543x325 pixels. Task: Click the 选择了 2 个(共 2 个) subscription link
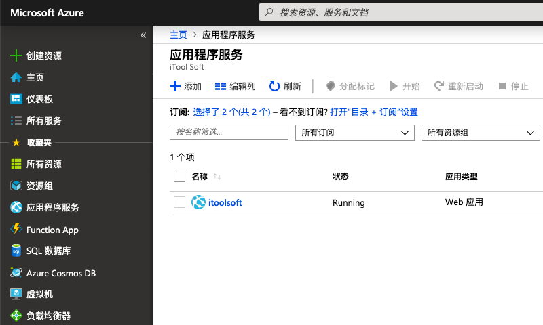pyautogui.click(x=231, y=112)
